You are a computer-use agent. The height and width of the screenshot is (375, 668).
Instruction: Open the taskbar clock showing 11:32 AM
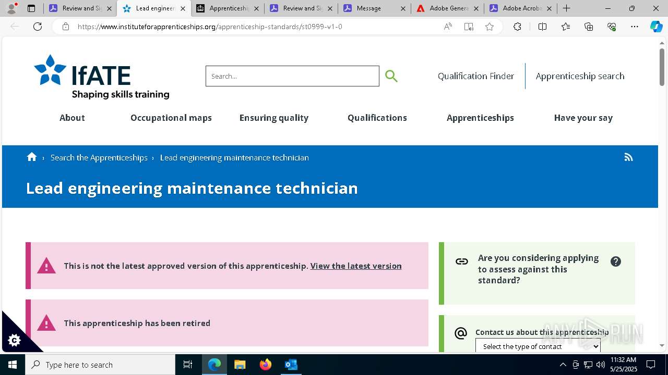pyautogui.click(x=623, y=365)
